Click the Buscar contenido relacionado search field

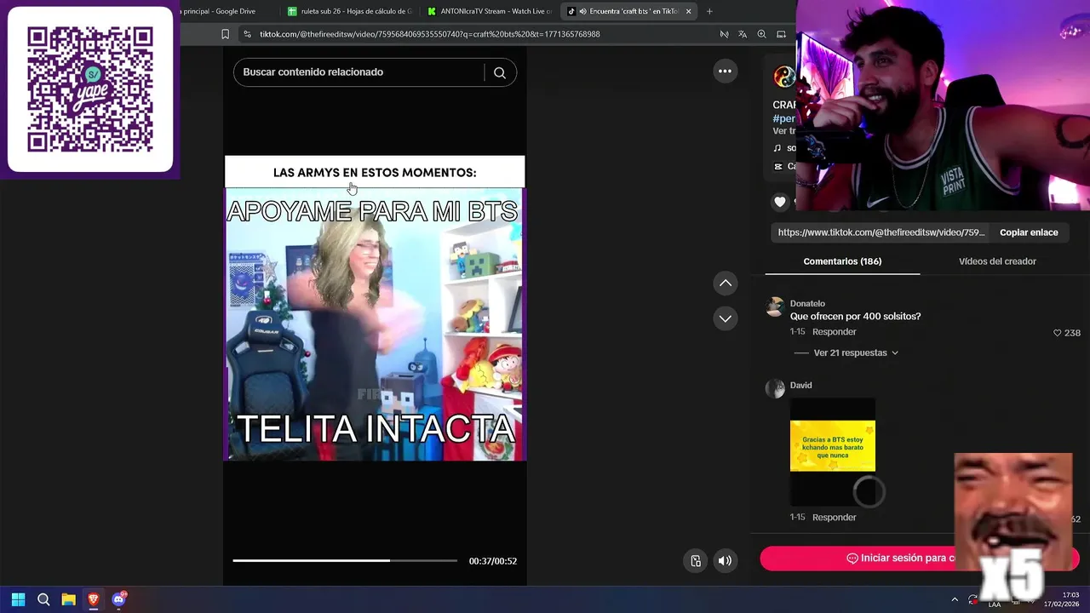coord(358,72)
